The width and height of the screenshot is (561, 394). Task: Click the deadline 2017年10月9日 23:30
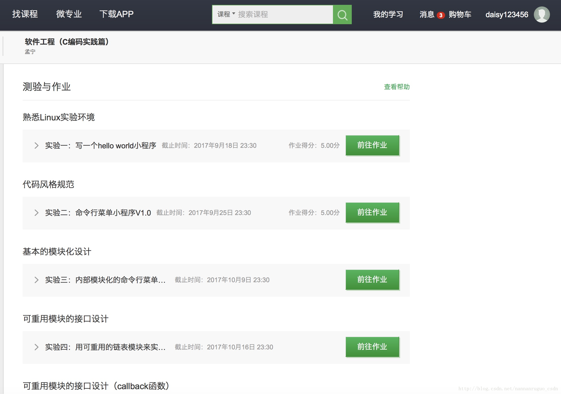coord(238,280)
